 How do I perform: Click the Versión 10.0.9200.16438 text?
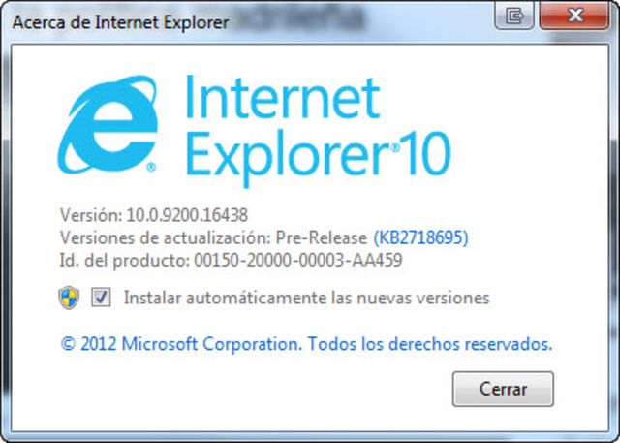153,215
